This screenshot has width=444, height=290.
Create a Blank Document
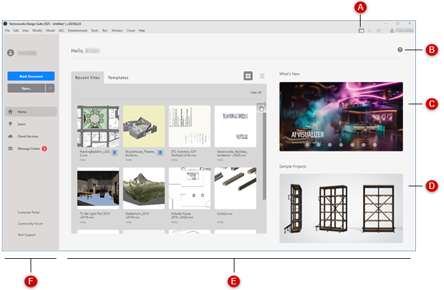31,76
